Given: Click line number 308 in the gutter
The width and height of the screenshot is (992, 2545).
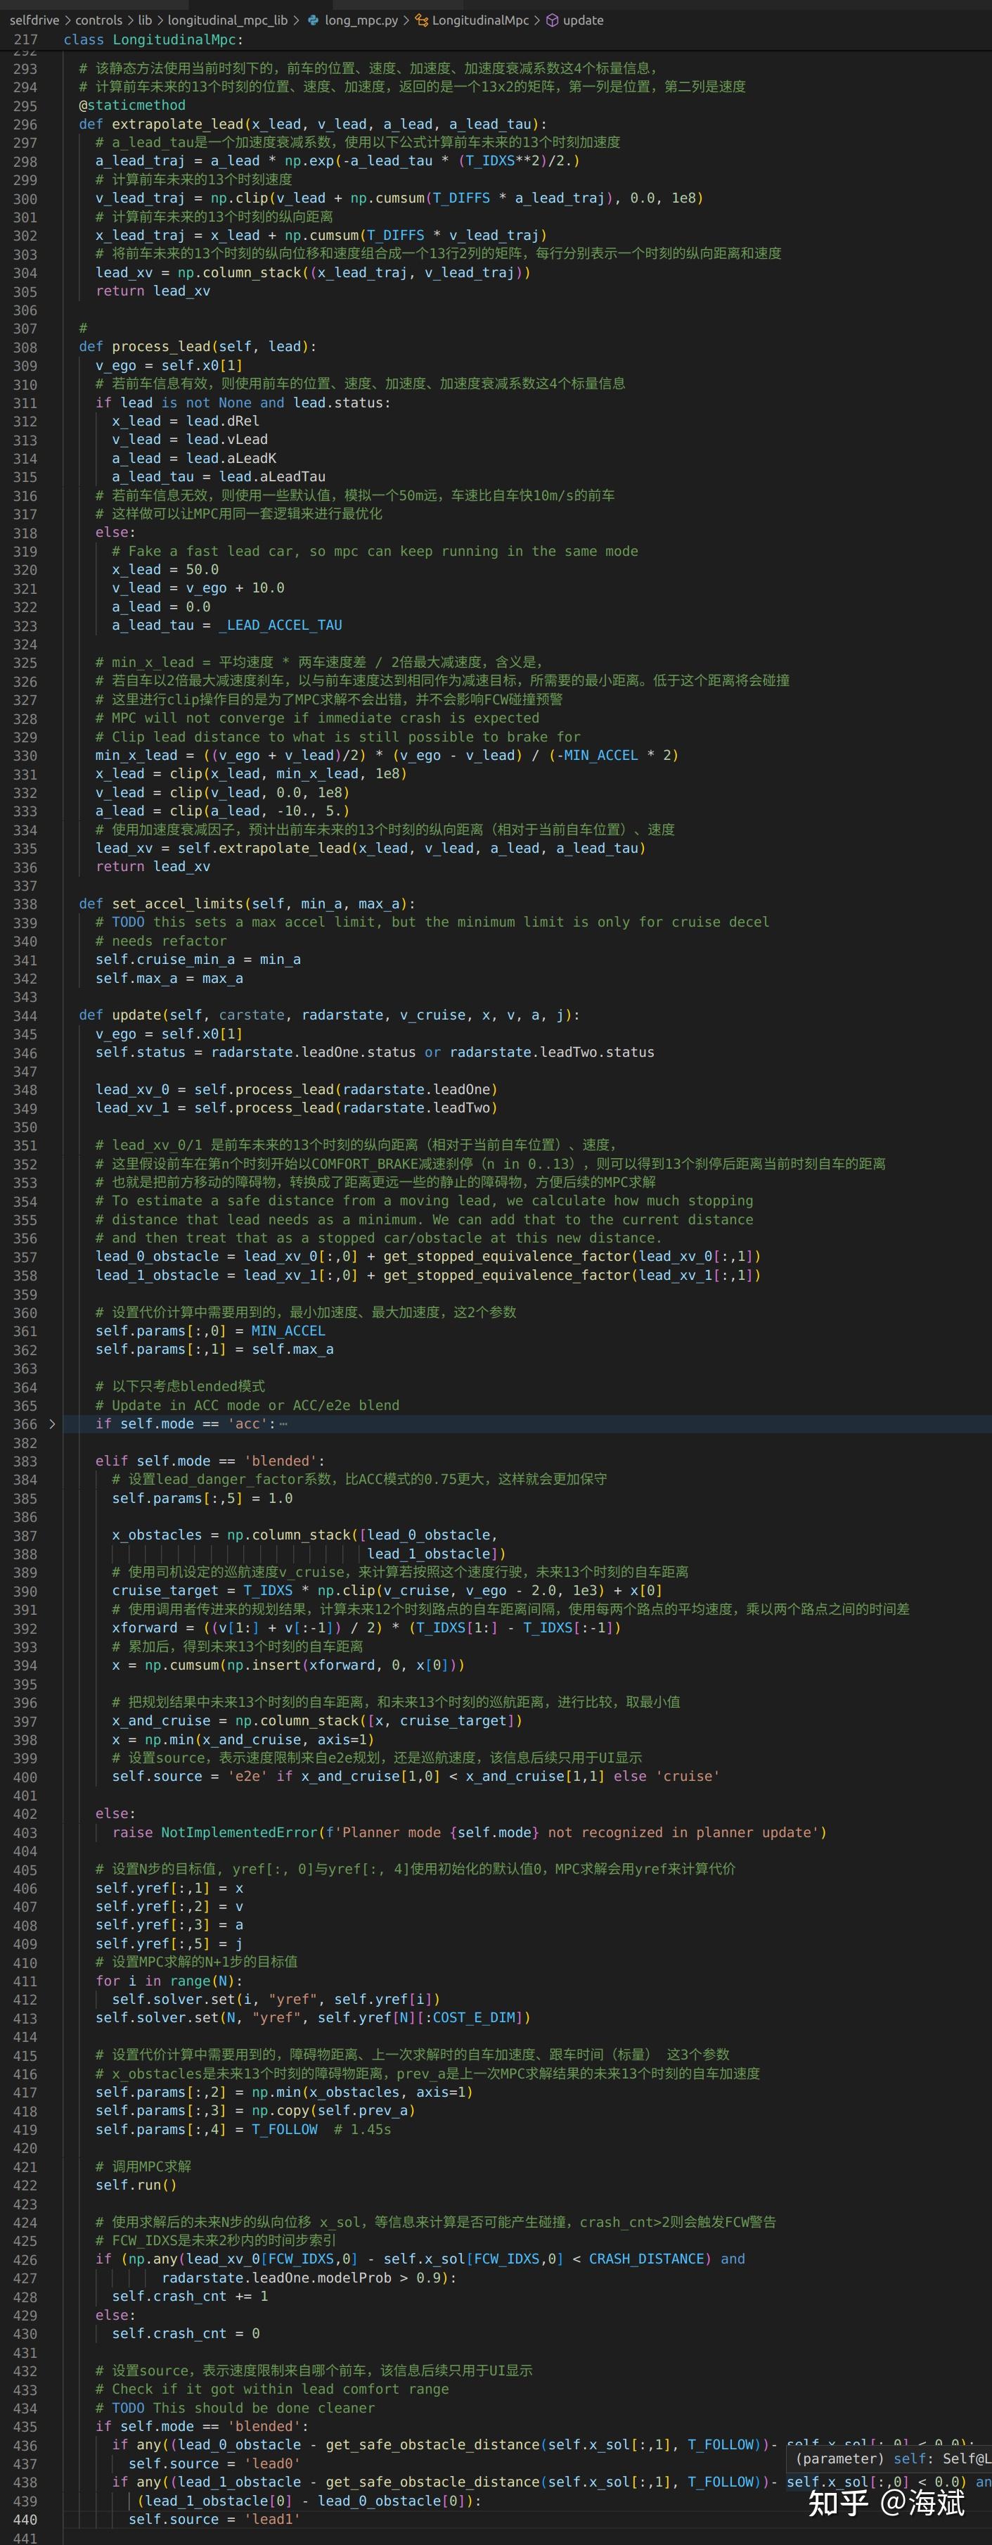Looking at the screenshot, I should (25, 347).
